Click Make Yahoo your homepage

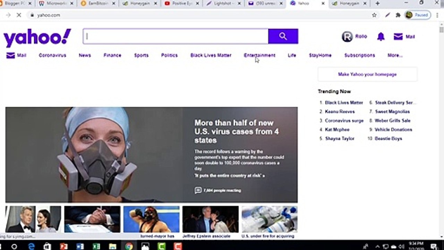tap(367, 74)
